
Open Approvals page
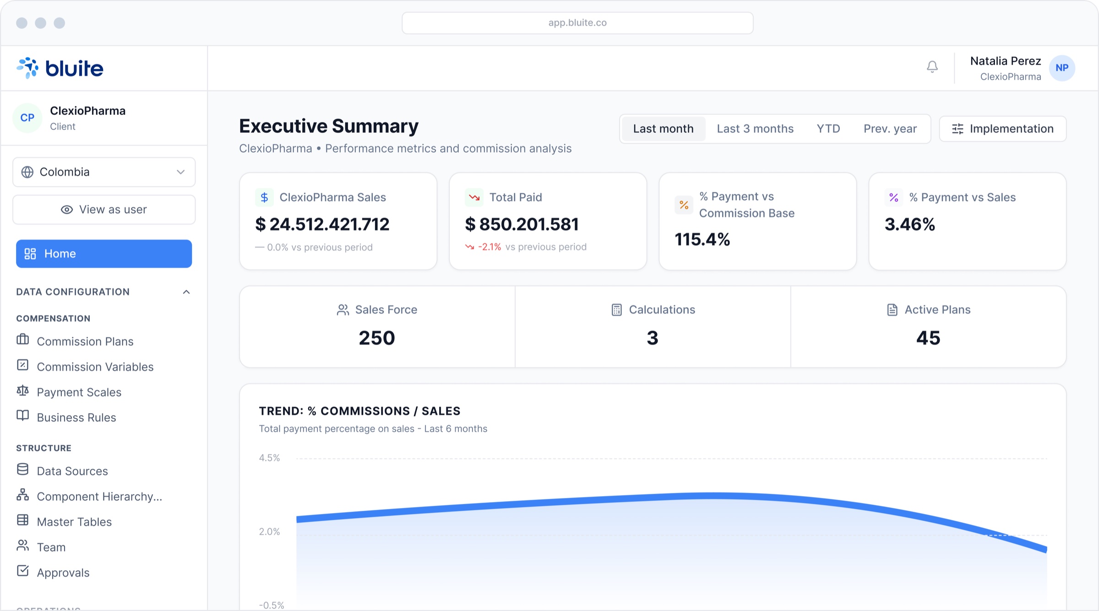[63, 573]
